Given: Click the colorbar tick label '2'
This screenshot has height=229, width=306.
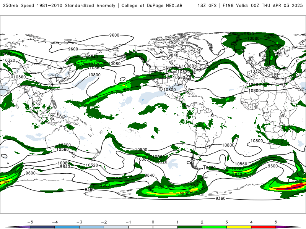Looking at the screenshot, I should click(202, 222).
